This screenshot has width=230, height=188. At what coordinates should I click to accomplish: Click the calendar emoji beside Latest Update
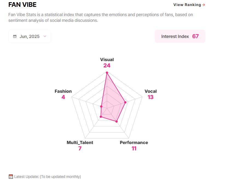click(11, 177)
